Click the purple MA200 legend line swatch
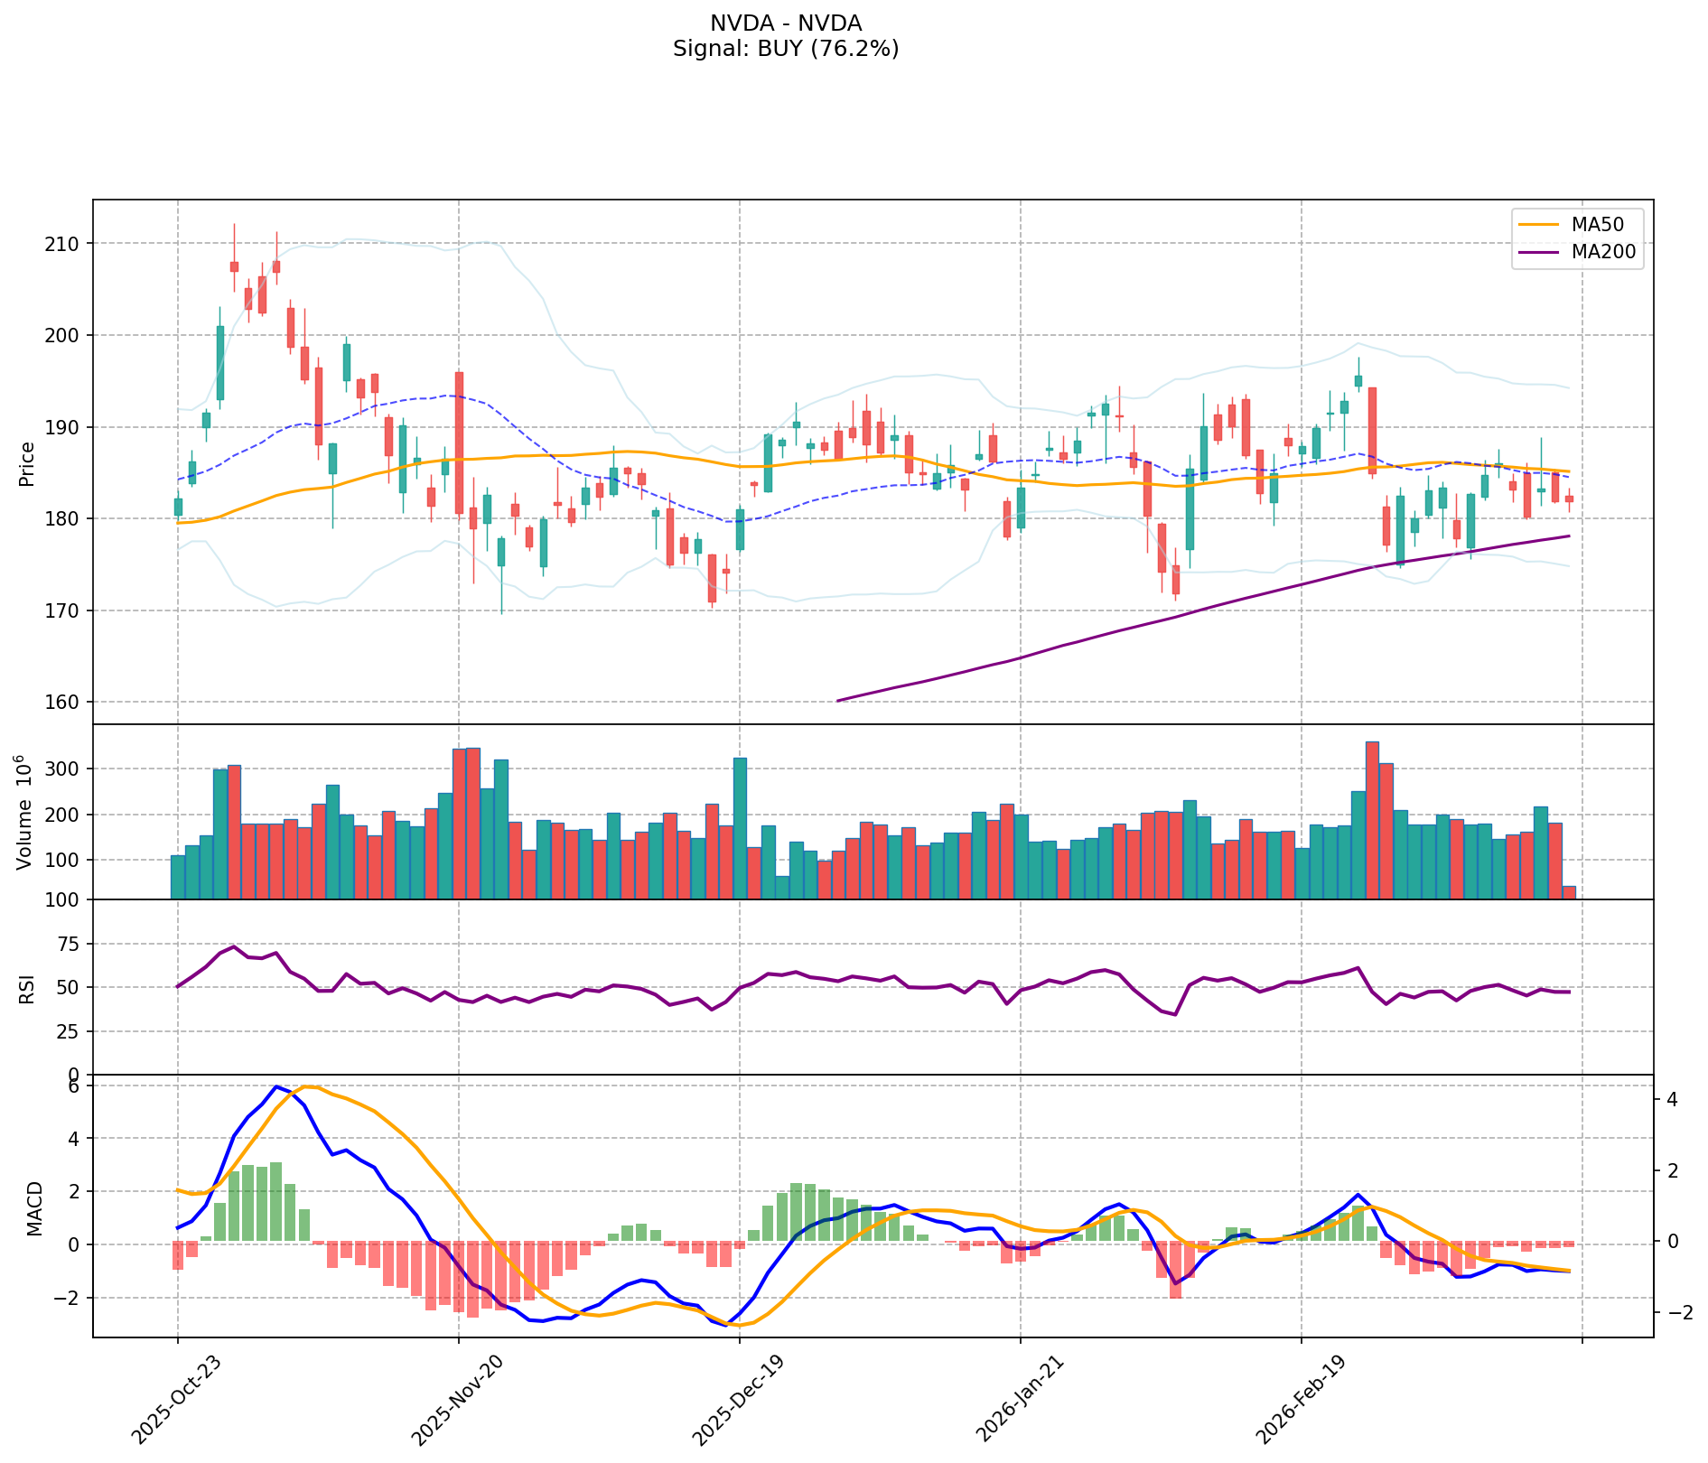 tap(1538, 253)
